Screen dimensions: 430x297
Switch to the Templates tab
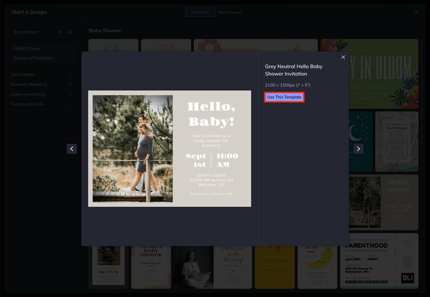point(200,12)
